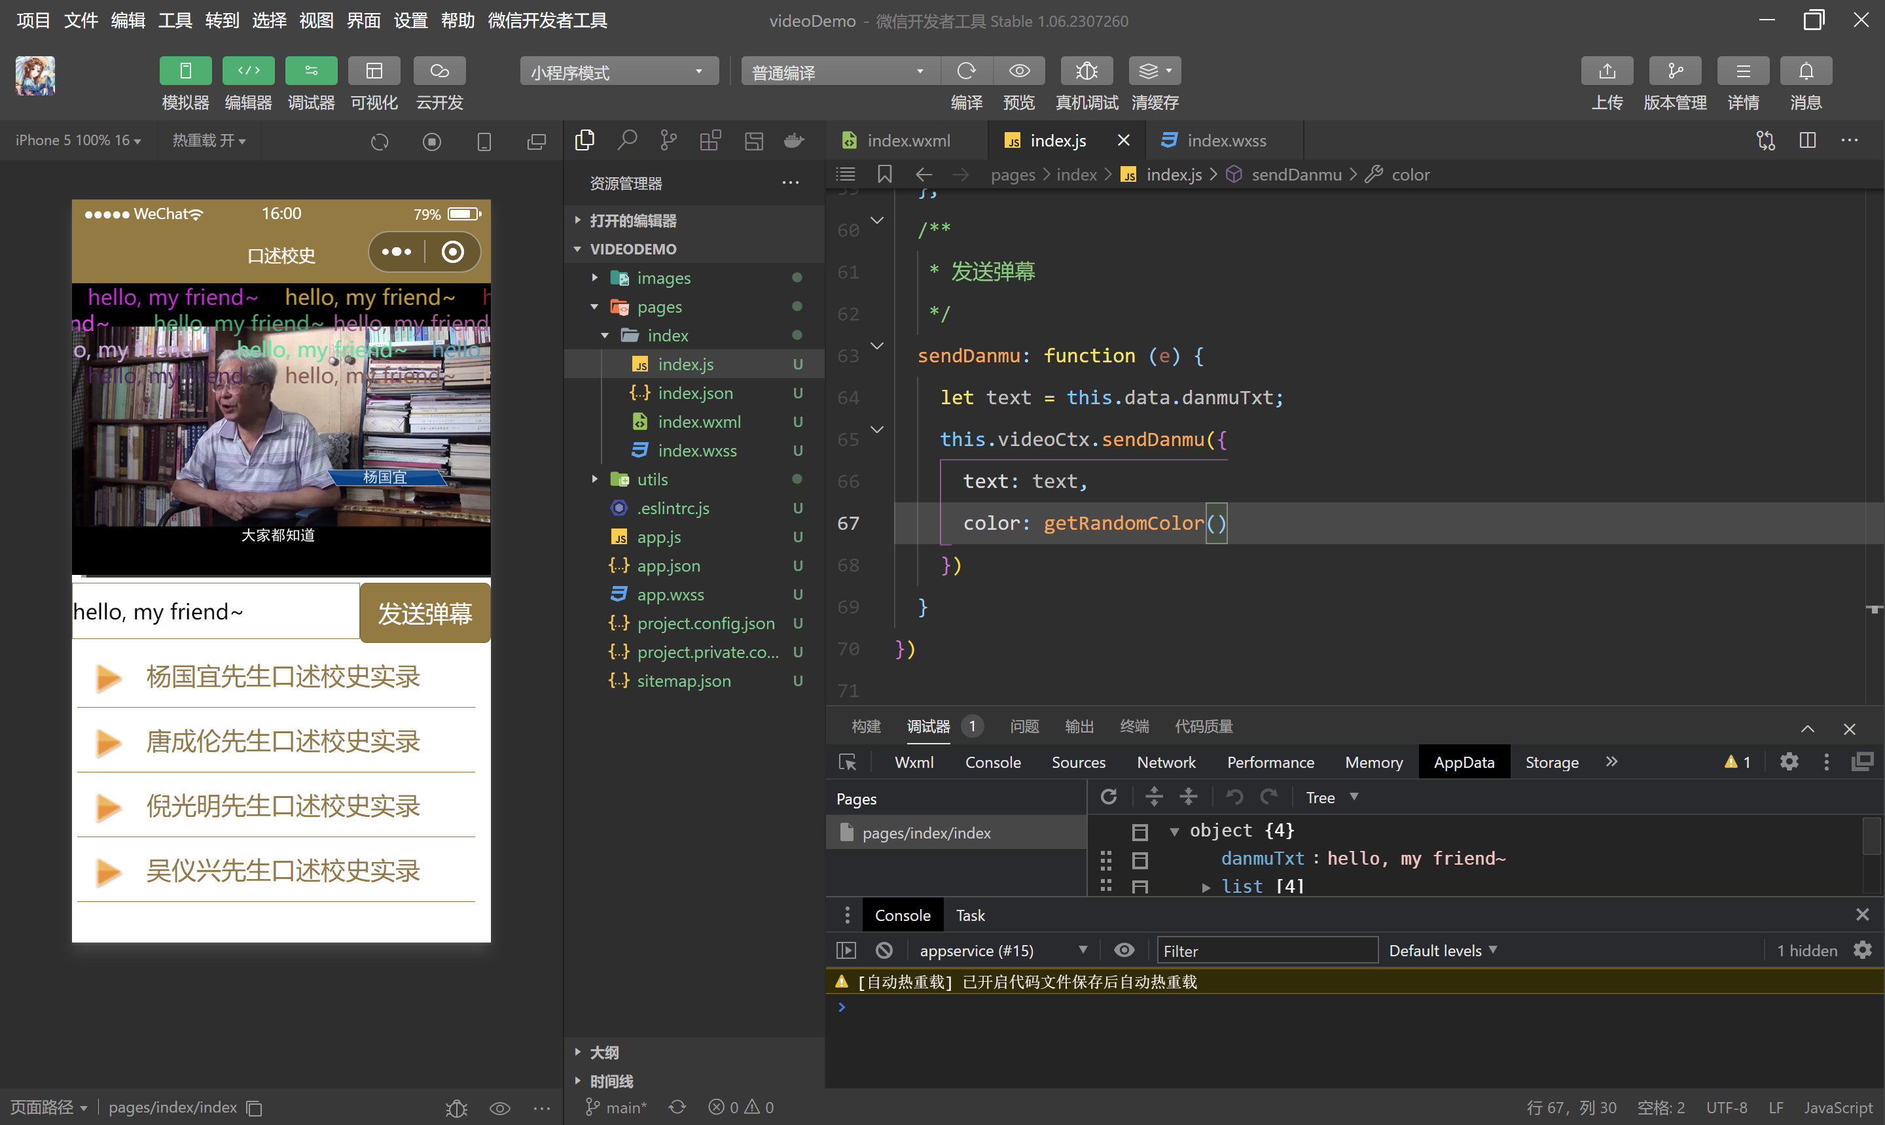Image resolution: width=1885 pixels, height=1125 pixels.
Task: Toggle the simulator panel button
Action: 185,71
